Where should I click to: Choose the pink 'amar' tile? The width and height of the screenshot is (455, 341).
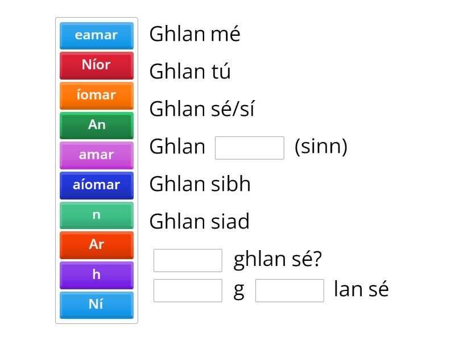pyautogui.click(x=96, y=155)
